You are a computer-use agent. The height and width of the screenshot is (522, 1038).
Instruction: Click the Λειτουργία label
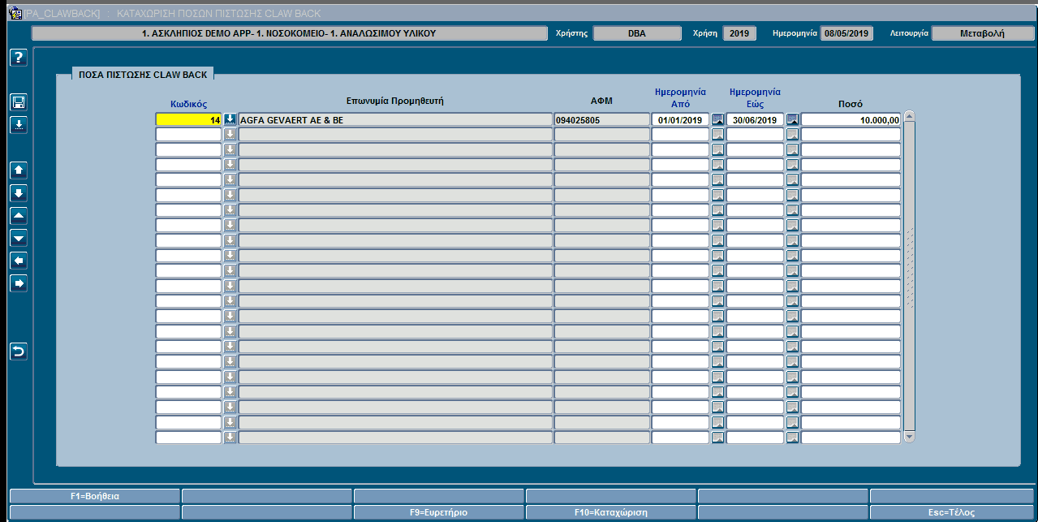[x=908, y=33]
